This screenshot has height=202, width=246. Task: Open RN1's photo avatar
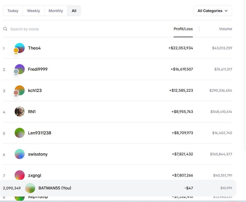20,112
